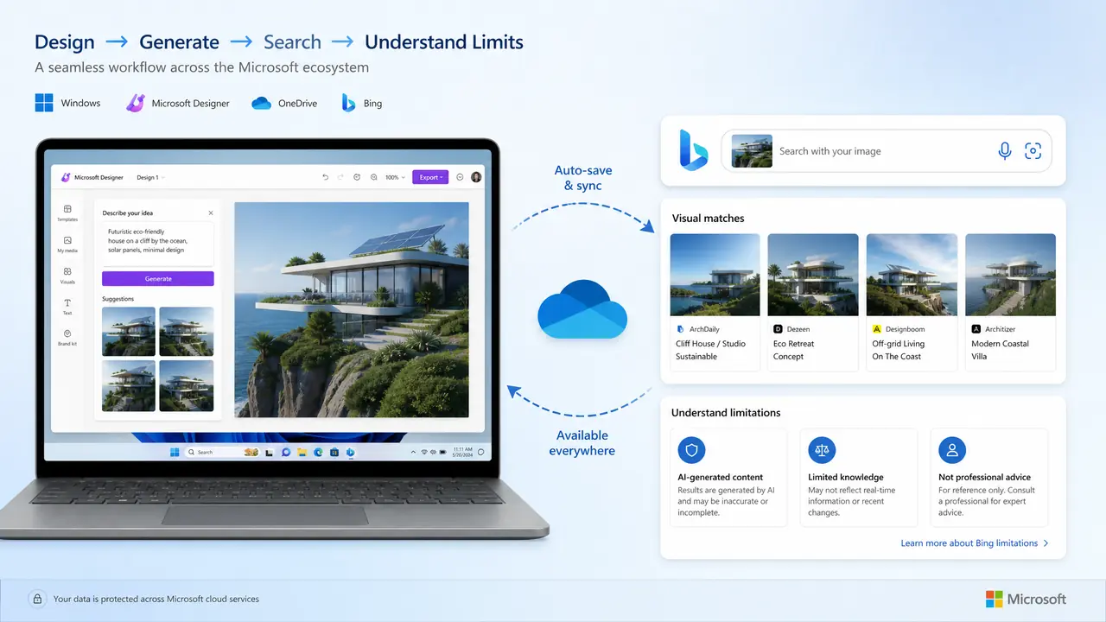Pick the first suggestion thumbnail in Designer
The width and height of the screenshot is (1106, 622).
pyautogui.click(x=129, y=332)
